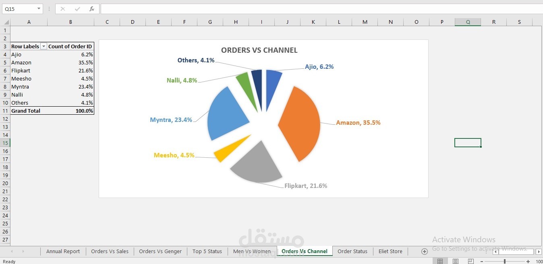543x264 pixels.
Task: Switch to Normal view icon in status bar
Action: [x=440, y=262]
